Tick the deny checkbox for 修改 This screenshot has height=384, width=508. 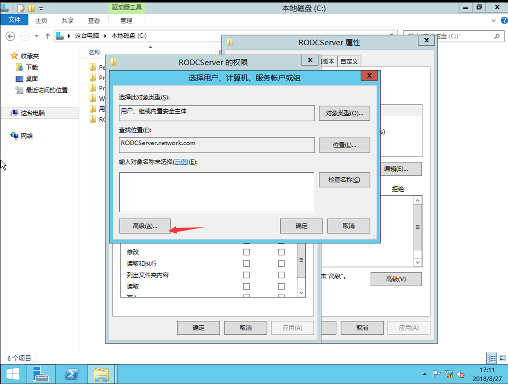pos(281,252)
